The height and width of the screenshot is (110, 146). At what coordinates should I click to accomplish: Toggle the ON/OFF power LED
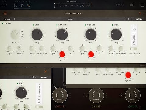click(x=2, y=24)
